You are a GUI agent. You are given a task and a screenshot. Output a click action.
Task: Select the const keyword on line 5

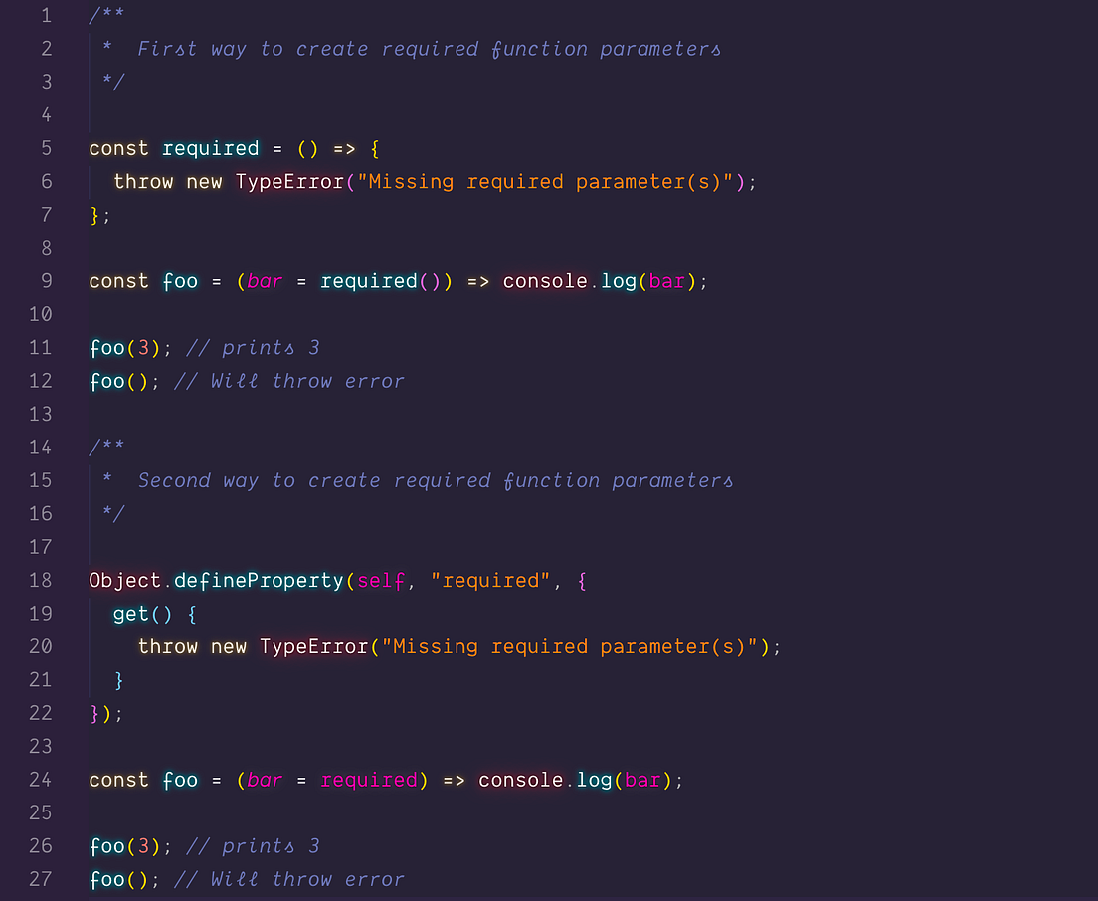[x=117, y=148]
